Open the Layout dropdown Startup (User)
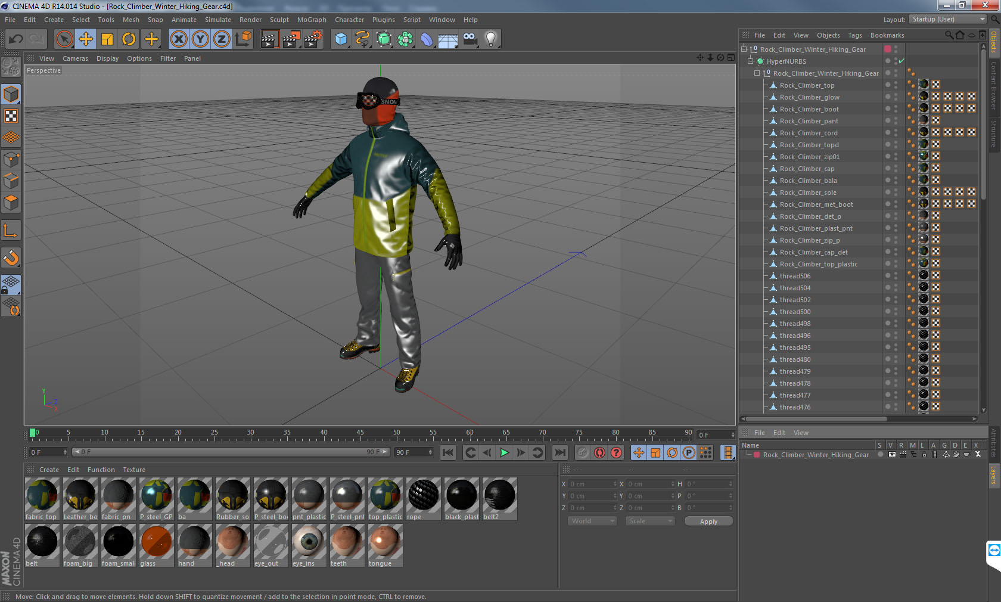1001x602 pixels. click(x=949, y=19)
